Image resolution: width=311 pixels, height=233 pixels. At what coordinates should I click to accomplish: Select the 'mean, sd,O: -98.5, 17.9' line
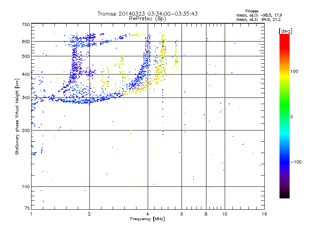(x=259, y=15)
